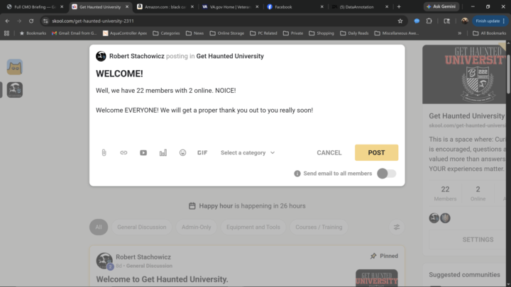Open Welcome to Get Haunted University post
This screenshot has width=511, height=287.
click(162, 279)
